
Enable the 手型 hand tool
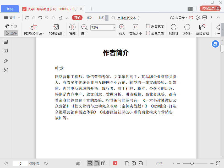[11, 26]
